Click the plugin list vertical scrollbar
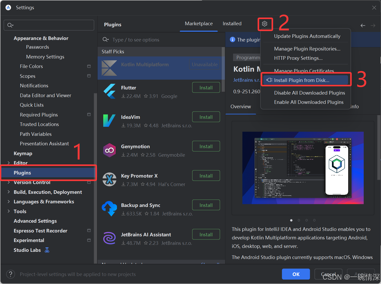Viewport: 381px width, 284px height. click(224, 70)
